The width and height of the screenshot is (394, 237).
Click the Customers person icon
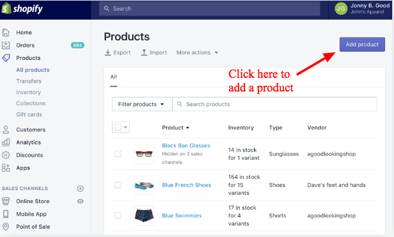[x=6, y=129]
